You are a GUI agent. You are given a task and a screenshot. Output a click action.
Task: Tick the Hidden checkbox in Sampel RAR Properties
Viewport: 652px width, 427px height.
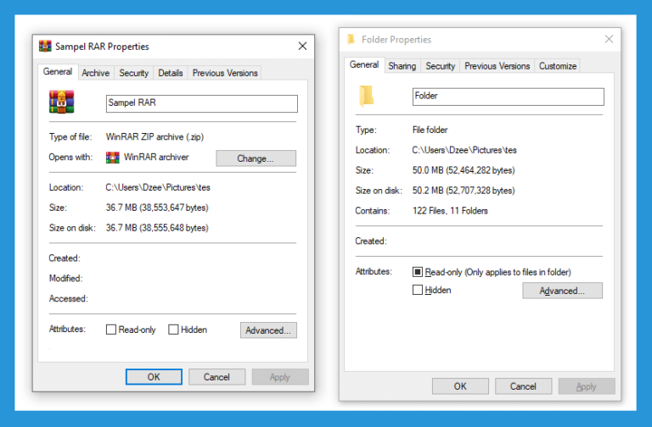click(173, 330)
